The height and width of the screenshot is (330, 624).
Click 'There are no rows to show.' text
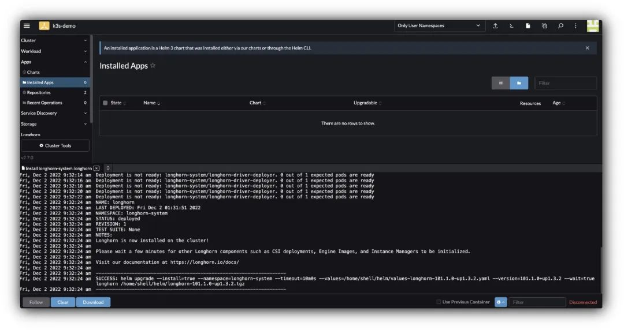click(348, 123)
